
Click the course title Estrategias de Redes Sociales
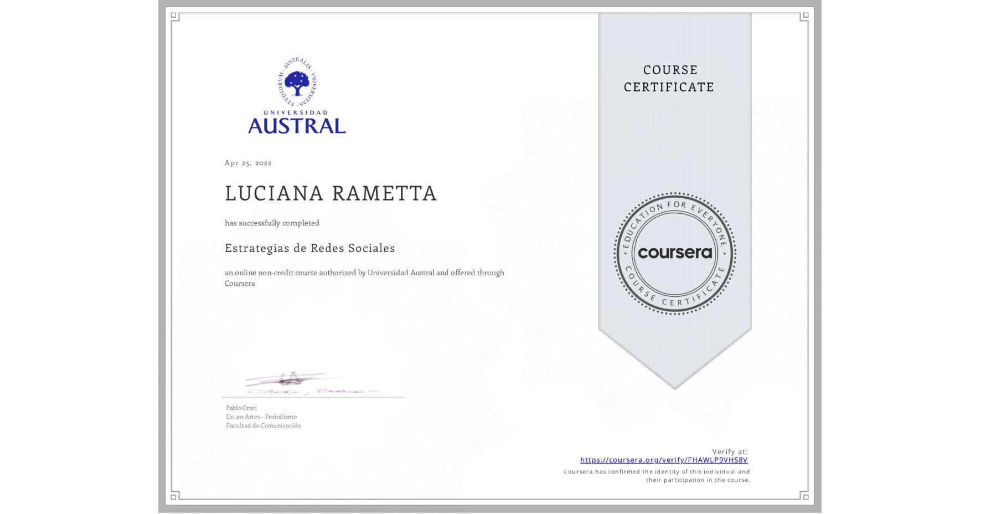(x=310, y=248)
